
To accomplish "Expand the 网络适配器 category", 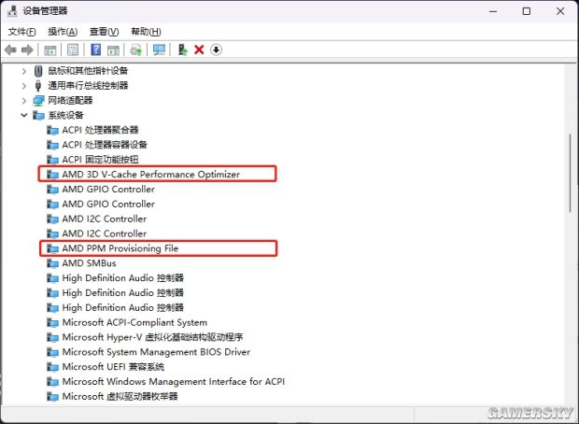I will 24,101.
